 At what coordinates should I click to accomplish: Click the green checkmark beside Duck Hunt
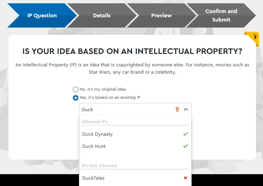click(186, 146)
